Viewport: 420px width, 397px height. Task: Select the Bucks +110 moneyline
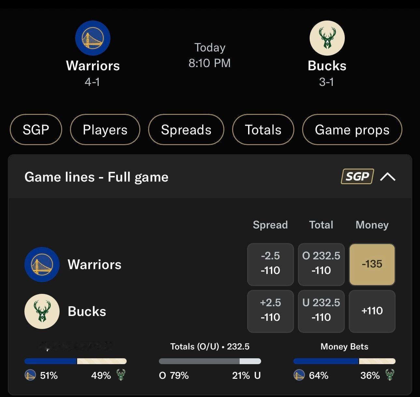pyautogui.click(x=372, y=311)
